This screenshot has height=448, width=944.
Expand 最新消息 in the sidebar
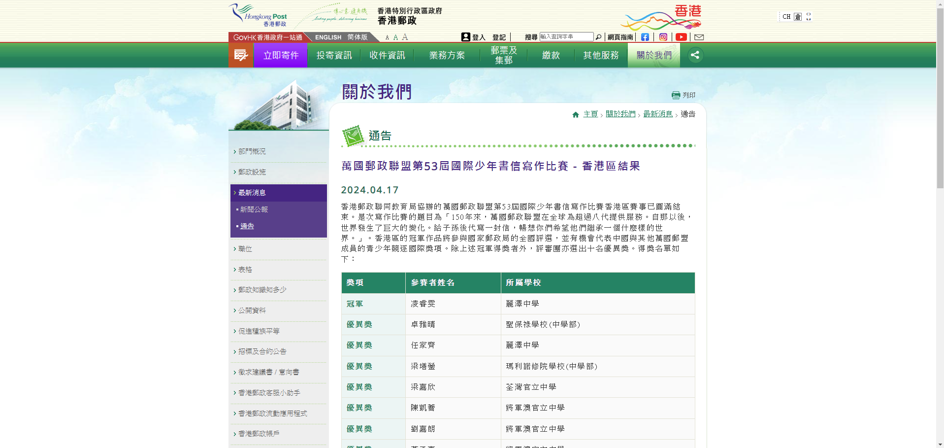(x=278, y=193)
